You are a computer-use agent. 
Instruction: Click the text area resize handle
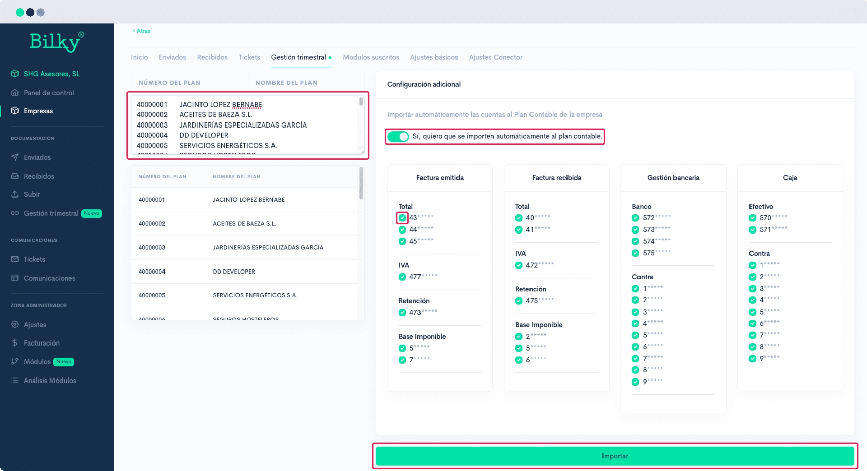click(361, 151)
